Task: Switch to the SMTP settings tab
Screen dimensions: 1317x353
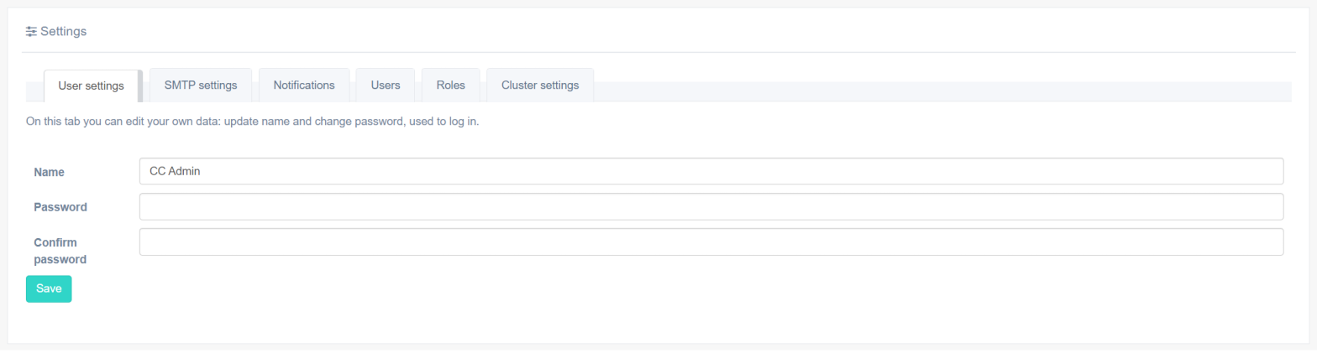Action: pos(201,85)
